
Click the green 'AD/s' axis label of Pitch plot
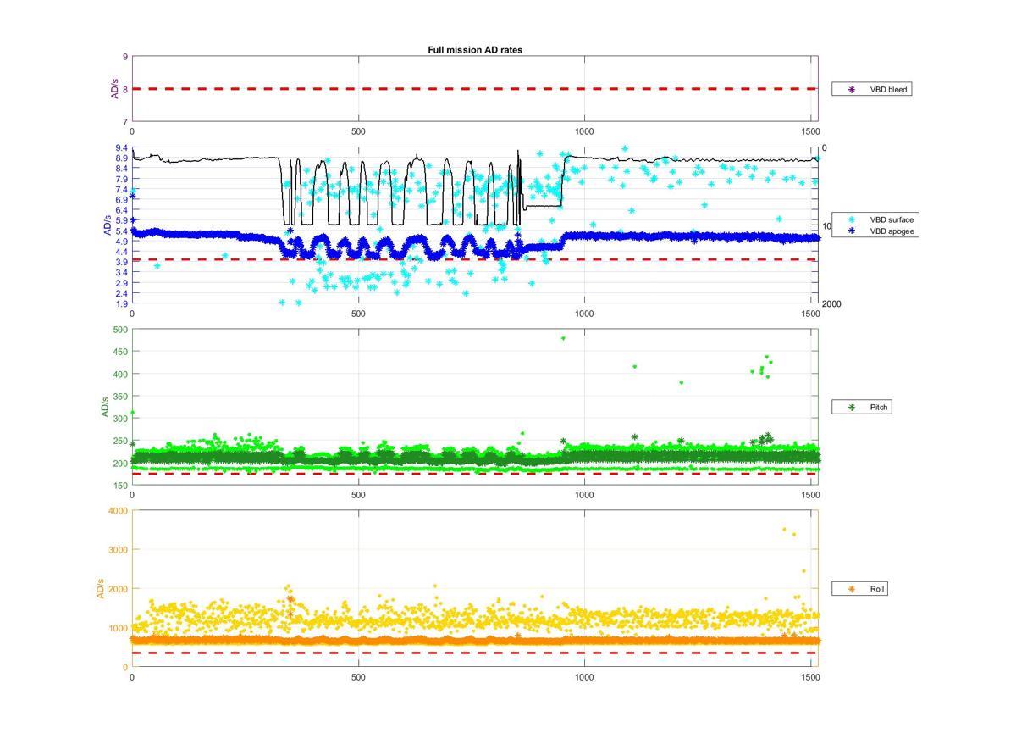coord(104,407)
